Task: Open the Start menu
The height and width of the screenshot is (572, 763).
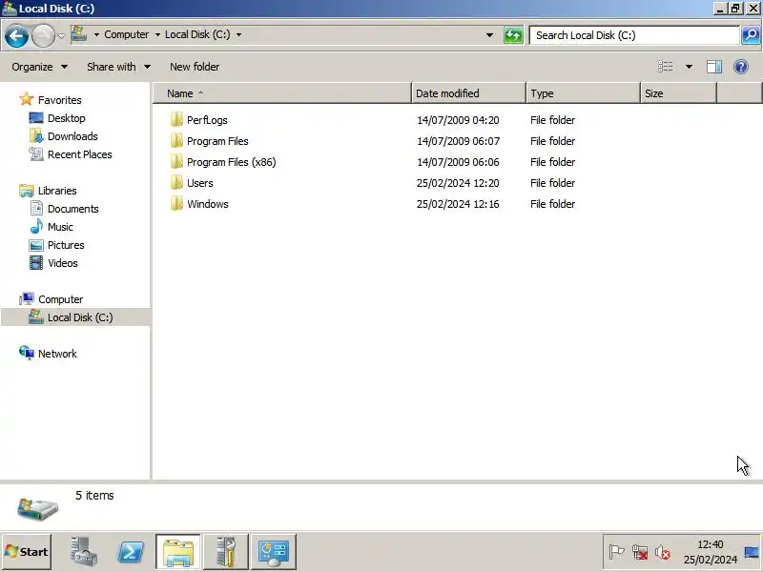Action: [x=27, y=552]
